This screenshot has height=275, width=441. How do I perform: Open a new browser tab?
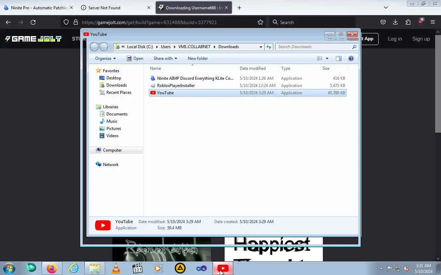239,8
